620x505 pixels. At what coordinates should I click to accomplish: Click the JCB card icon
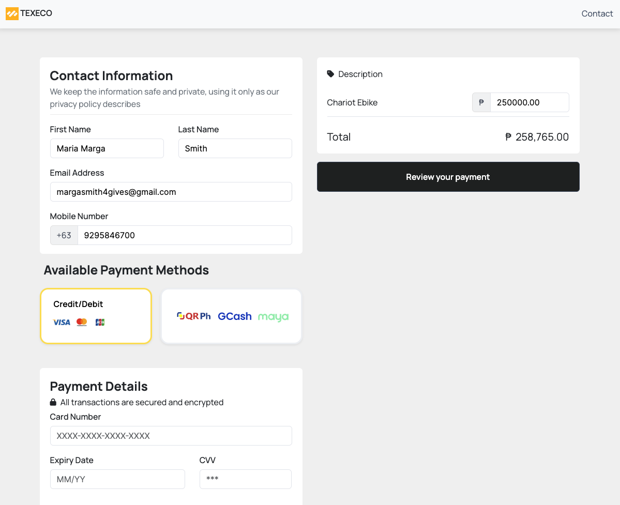[x=100, y=322]
